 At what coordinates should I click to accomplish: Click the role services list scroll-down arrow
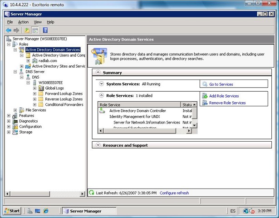click(195, 125)
